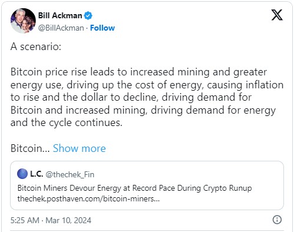Click the 'A scenario:' opening line
This screenshot has height=232, width=294.
36,47
